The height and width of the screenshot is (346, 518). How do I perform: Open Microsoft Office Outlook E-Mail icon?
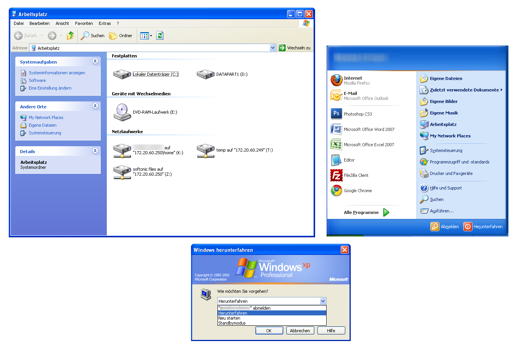tap(337, 96)
